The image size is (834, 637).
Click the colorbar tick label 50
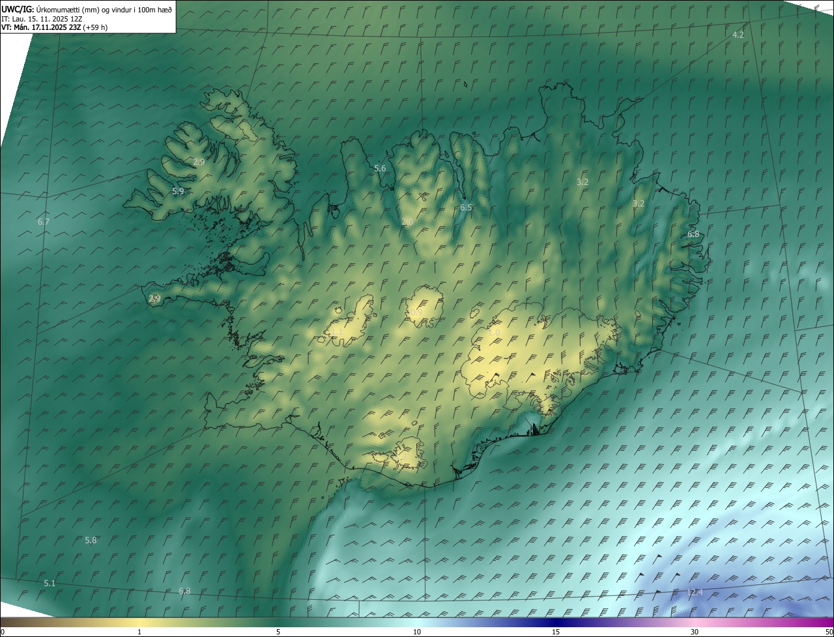coord(829,632)
